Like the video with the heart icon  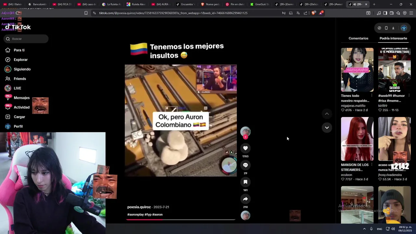[245, 148]
